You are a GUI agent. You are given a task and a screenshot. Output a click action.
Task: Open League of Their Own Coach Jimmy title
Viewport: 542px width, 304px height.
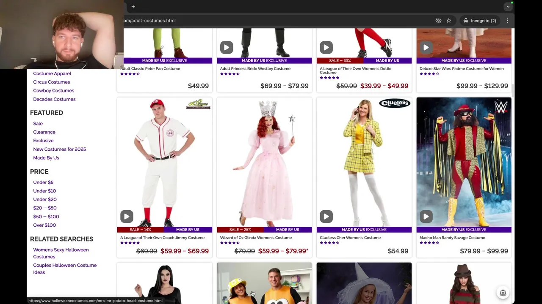[x=162, y=238]
